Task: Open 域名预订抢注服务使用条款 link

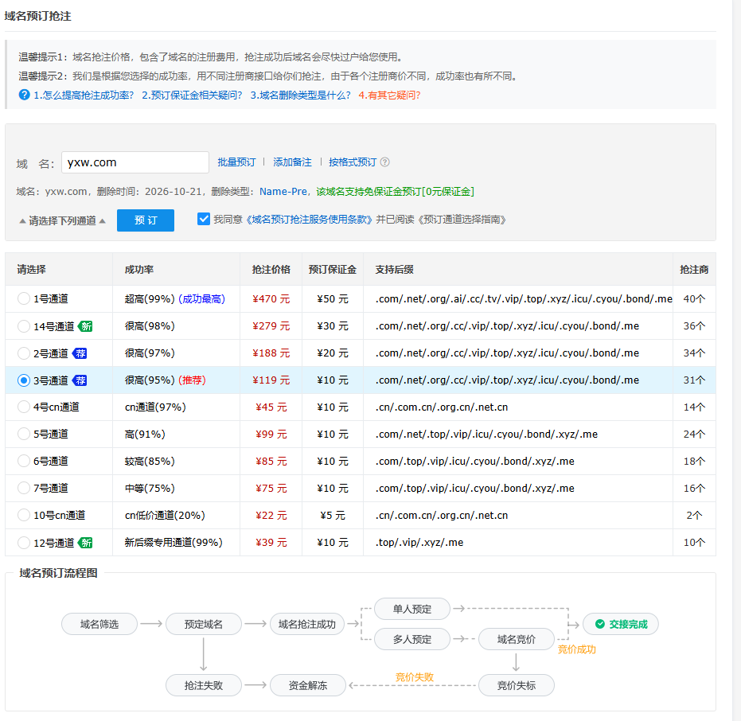Action: [309, 220]
